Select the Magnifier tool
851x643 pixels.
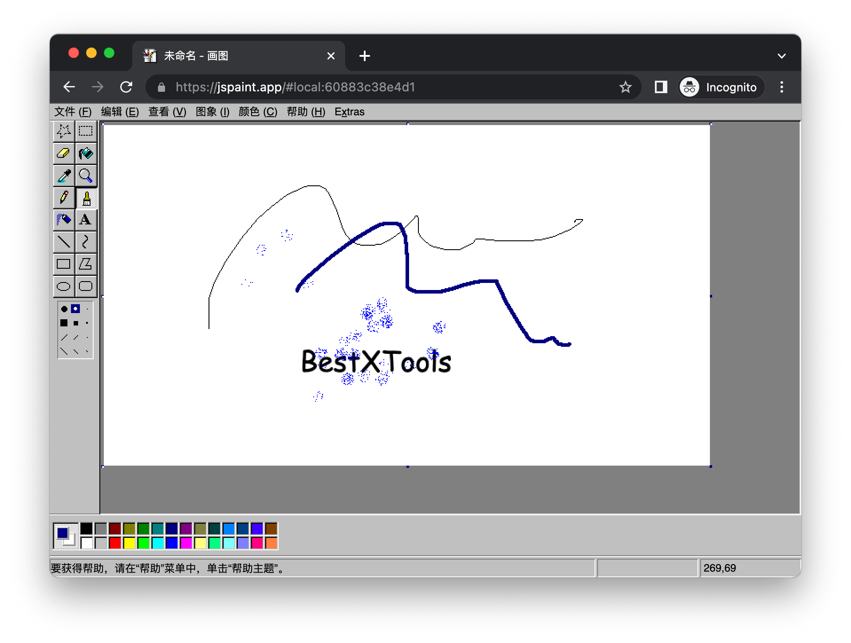[86, 176]
